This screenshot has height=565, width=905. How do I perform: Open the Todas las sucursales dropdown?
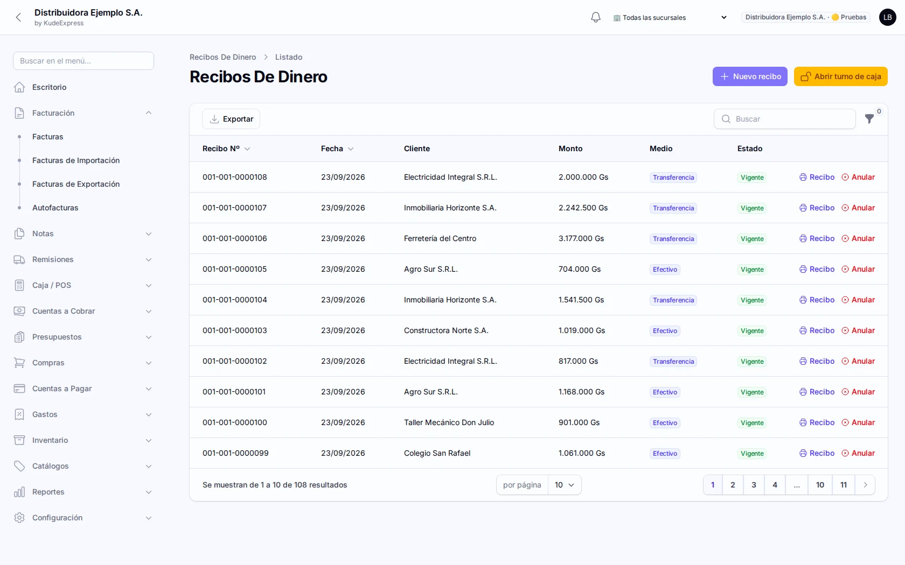coord(670,17)
